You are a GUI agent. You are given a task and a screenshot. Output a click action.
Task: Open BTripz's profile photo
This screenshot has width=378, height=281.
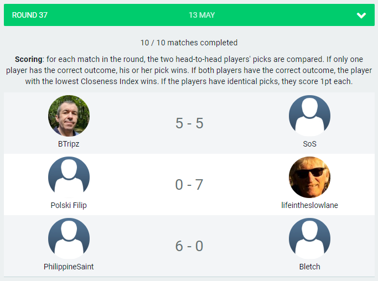pyautogui.click(x=69, y=116)
